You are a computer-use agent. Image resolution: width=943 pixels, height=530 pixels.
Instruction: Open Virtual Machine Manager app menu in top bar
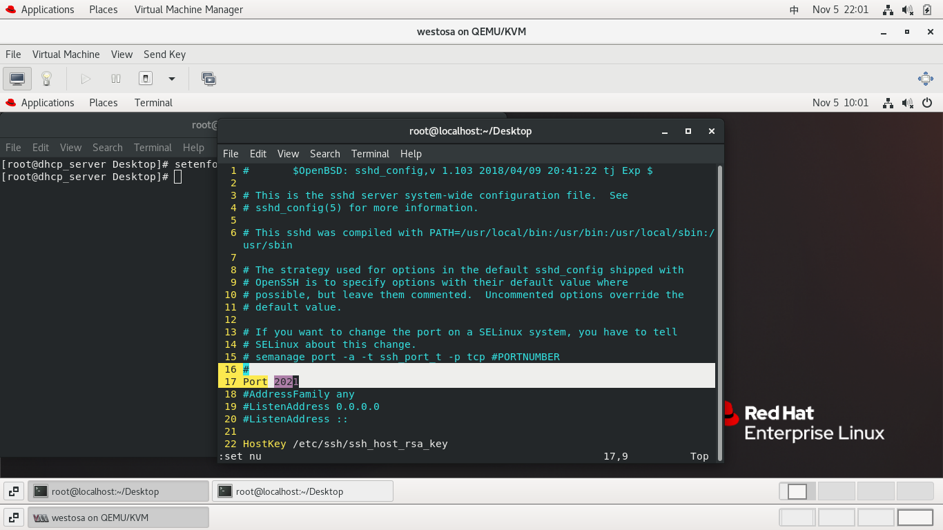[x=188, y=10]
